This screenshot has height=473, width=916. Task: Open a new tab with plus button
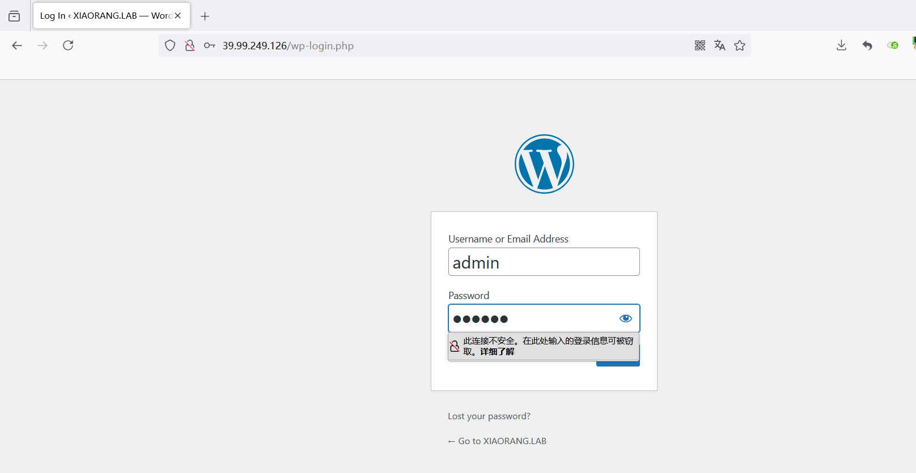click(x=205, y=16)
